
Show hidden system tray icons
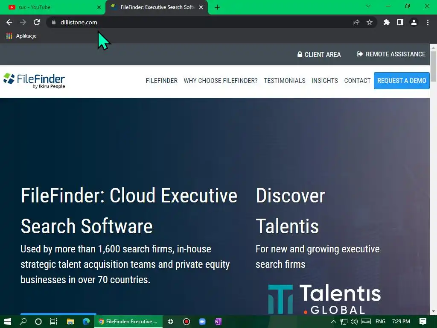click(x=334, y=322)
